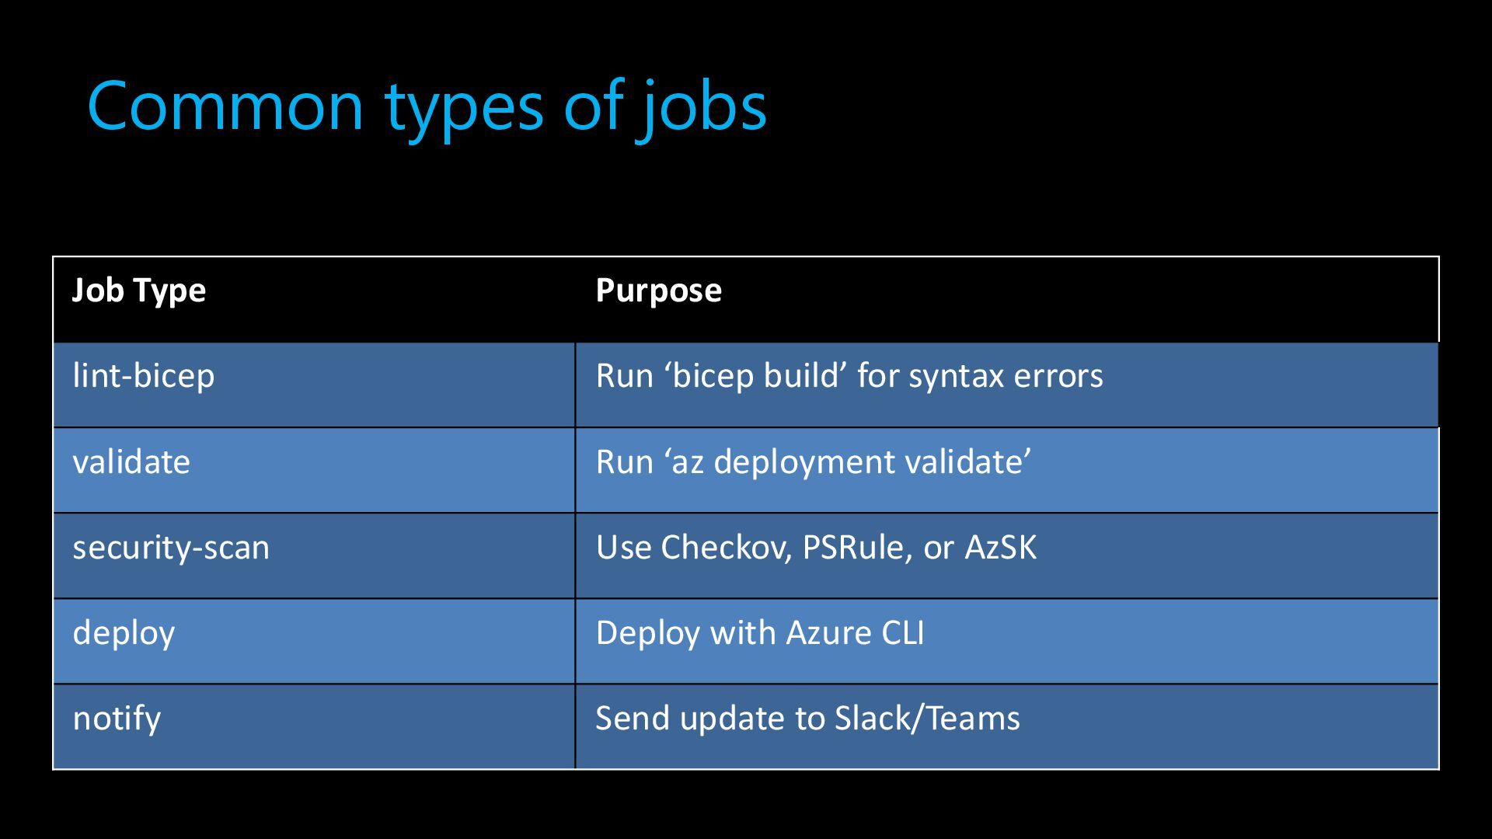This screenshot has height=839, width=1492.
Task: Click the 'validate' job type cell
Action: pos(314,470)
